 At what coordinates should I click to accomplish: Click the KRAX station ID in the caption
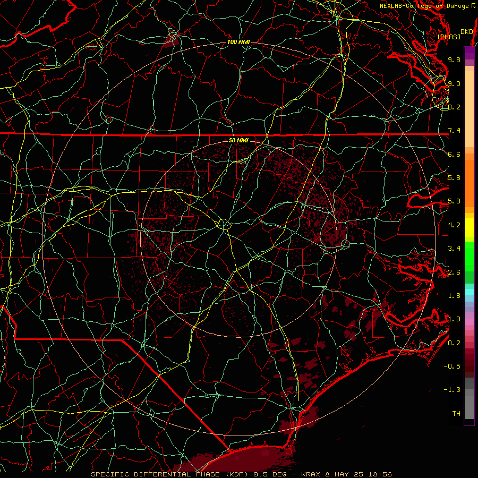coord(311,474)
